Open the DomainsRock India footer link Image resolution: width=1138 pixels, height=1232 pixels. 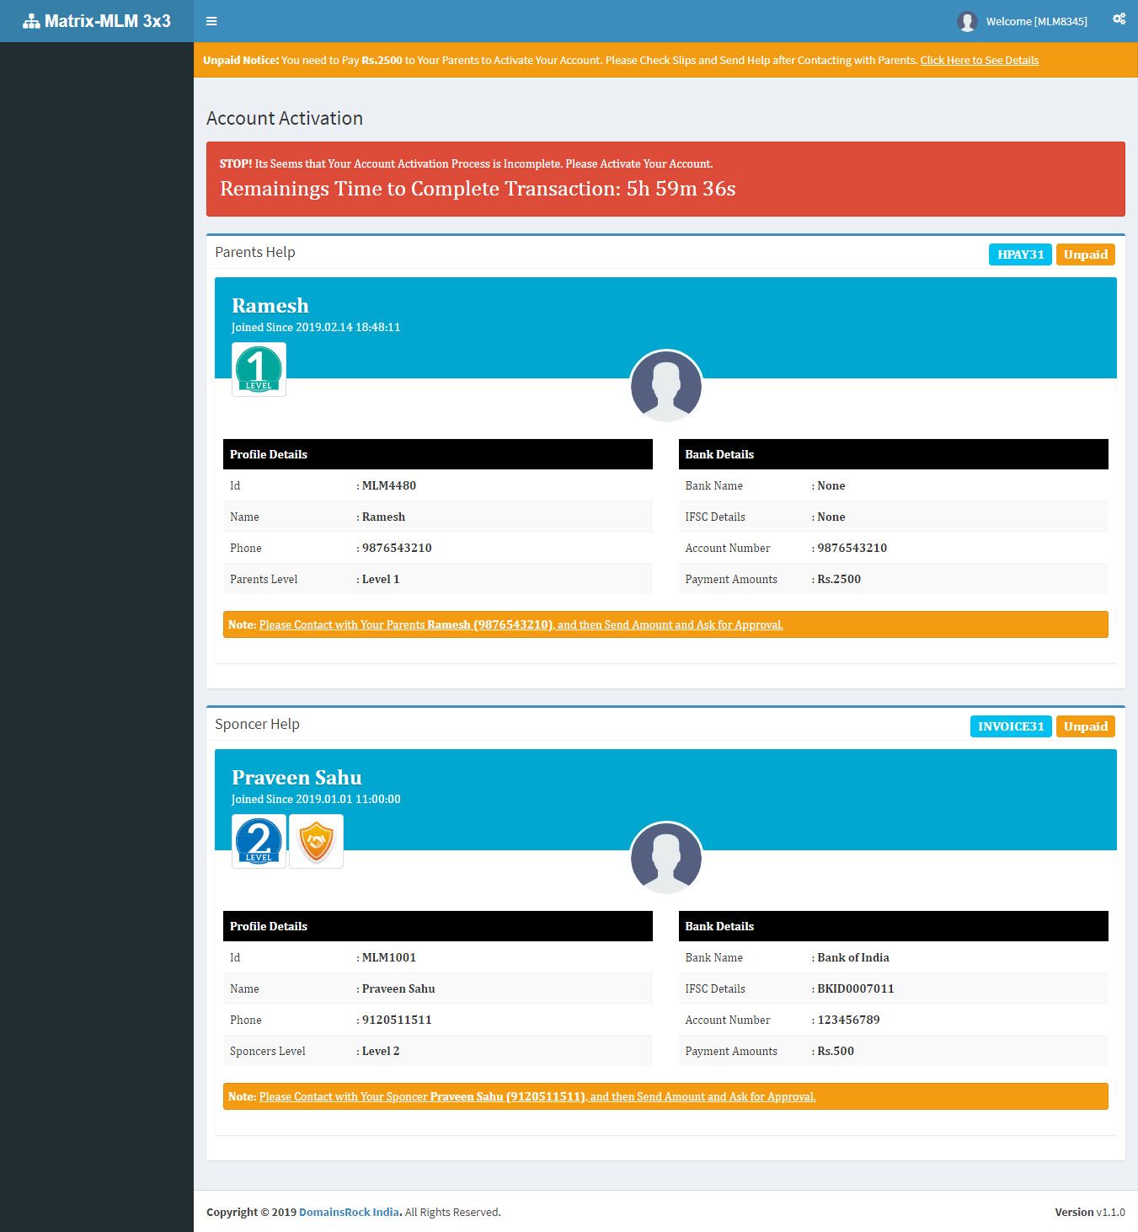click(x=349, y=1213)
